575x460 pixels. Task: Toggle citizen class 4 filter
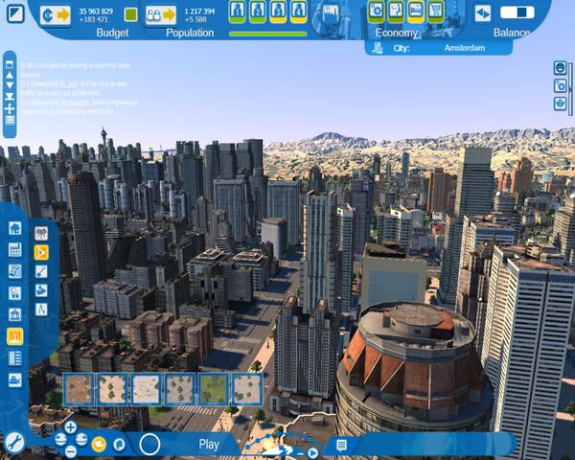pyautogui.click(x=299, y=11)
